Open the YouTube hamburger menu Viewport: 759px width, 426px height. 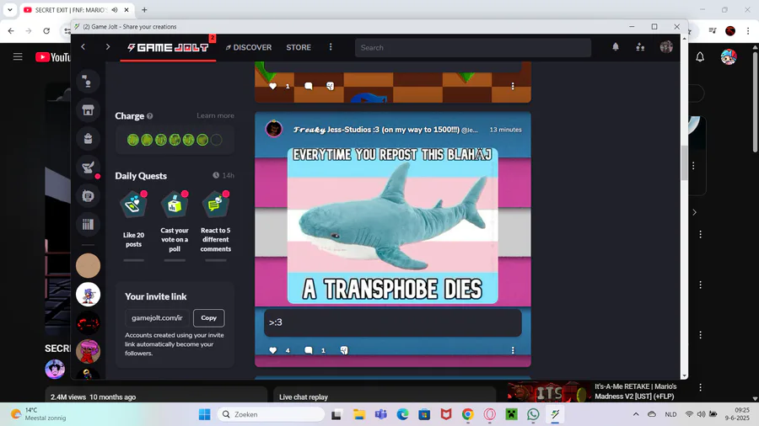click(x=18, y=57)
